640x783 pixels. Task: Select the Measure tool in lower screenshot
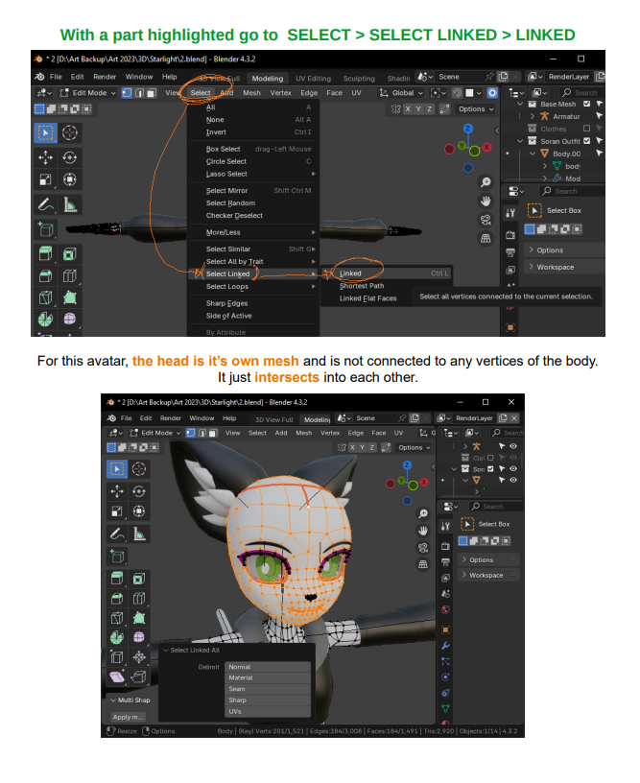coord(139,534)
